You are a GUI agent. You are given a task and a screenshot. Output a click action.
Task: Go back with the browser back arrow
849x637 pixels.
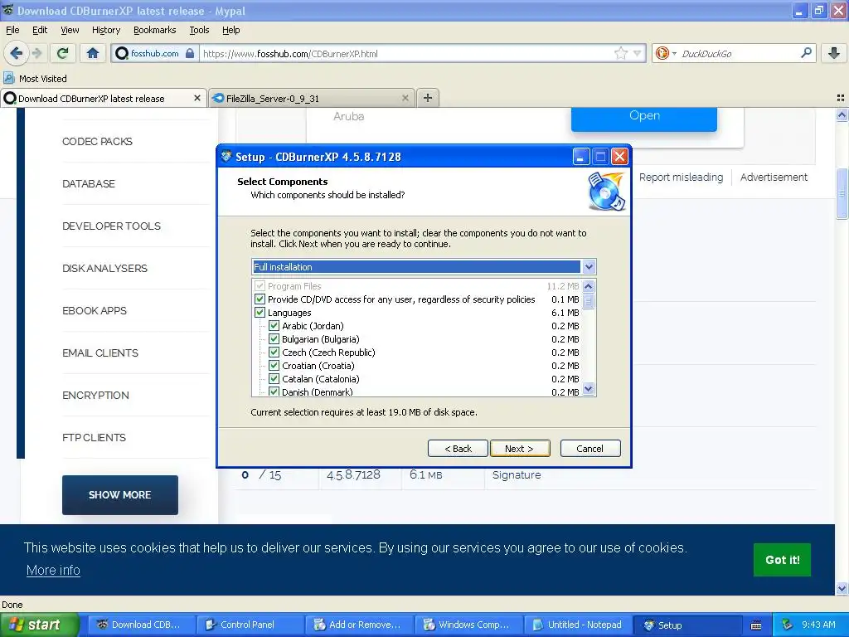point(17,53)
